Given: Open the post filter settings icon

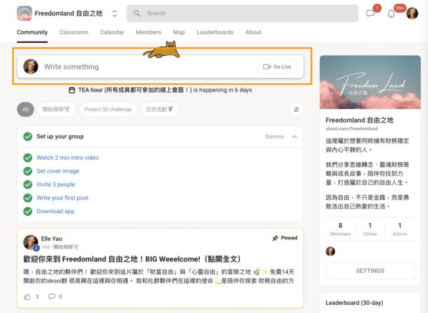Looking at the screenshot, I should 296,110.
